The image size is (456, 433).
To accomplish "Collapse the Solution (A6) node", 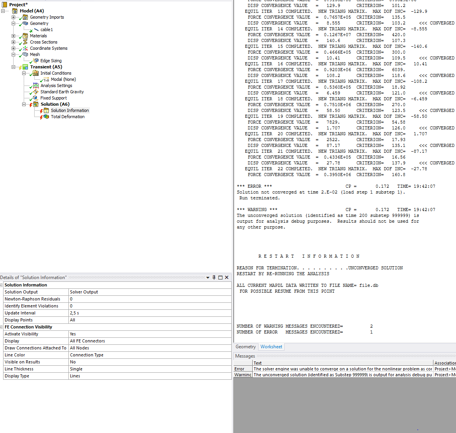I will click(x=24, y=105).
